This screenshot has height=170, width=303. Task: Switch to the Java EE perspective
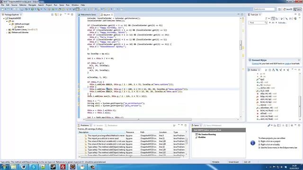pos(287,9)
